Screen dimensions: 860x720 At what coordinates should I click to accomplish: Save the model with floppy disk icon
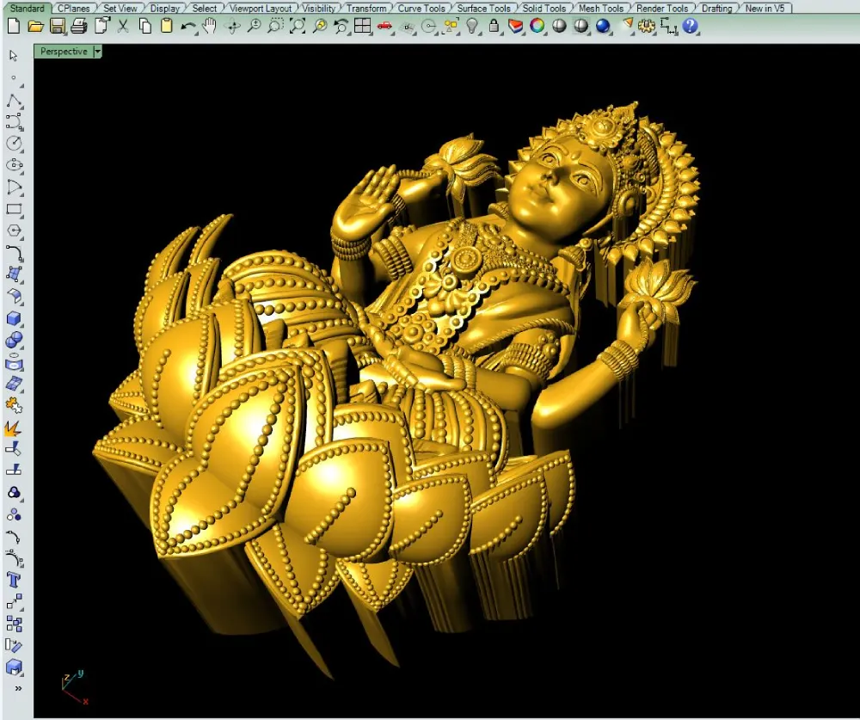coord(57,26)
